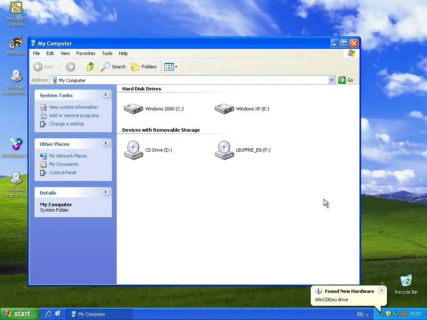Click the Start button

(x=19, y=314)
